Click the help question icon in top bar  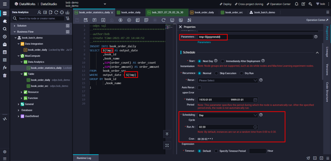pos(303,4)
